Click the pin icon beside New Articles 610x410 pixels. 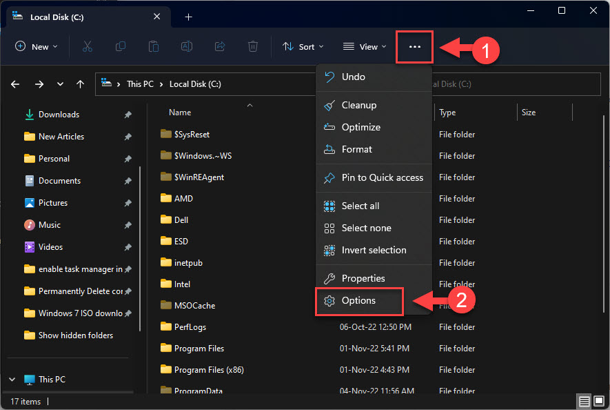[128, 137]
